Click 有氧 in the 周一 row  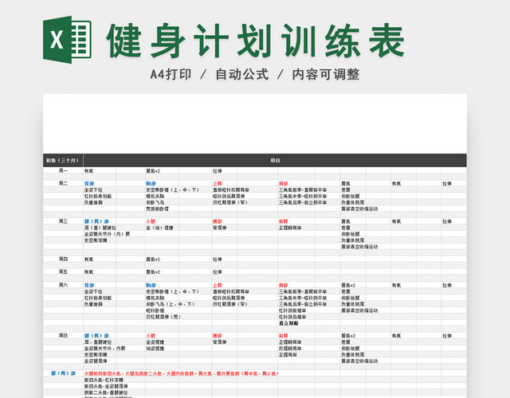[x=88, y=171]
